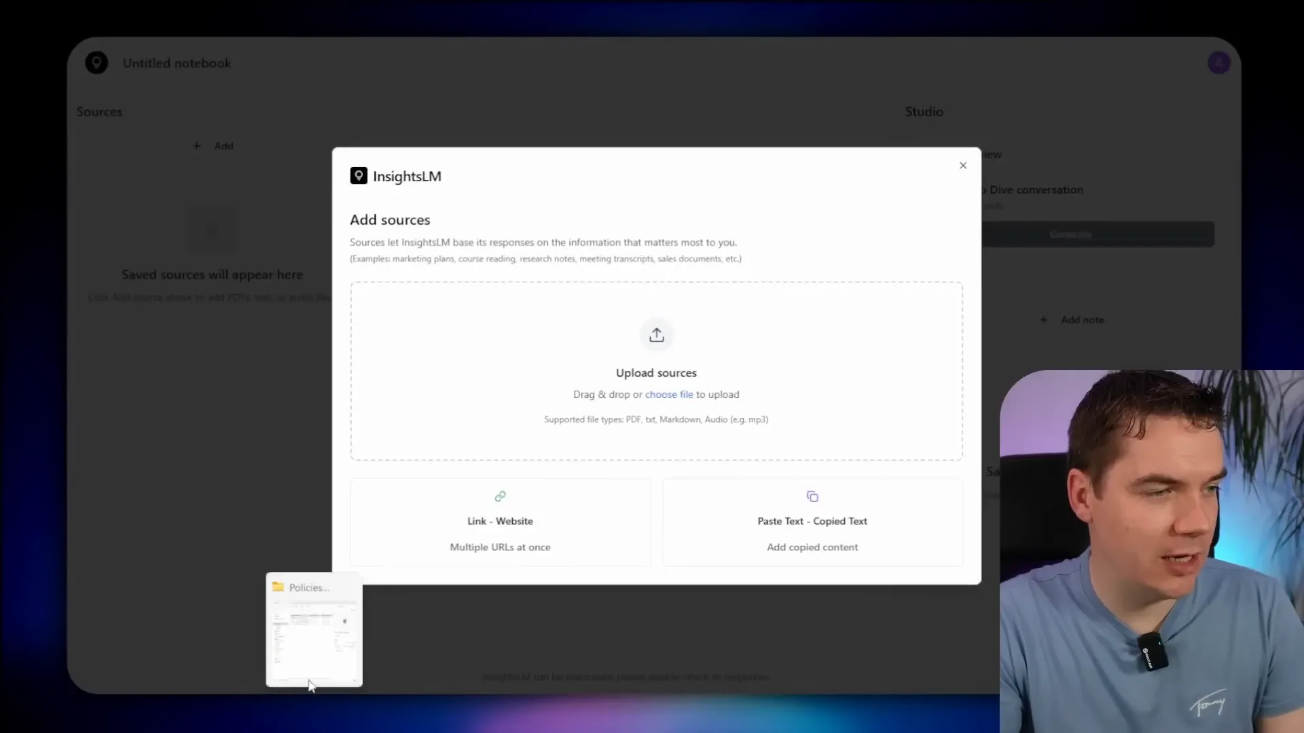Viewport: 1304px width, 733px height.
Task: Click the Policies folder icon
Action: [278, 587]
